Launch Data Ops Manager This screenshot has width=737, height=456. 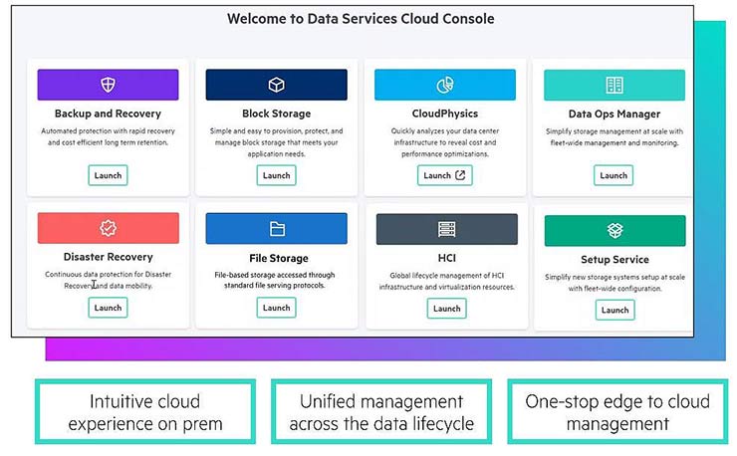pyautogui.click(x=614, y=175)
